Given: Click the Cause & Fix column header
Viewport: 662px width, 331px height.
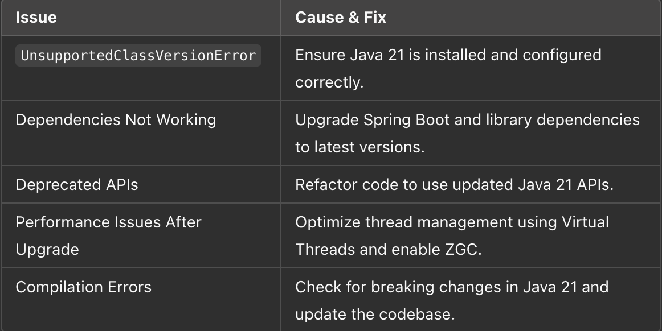Looking at the screenshot, I should pyautogui.click(x=341, y=17).
